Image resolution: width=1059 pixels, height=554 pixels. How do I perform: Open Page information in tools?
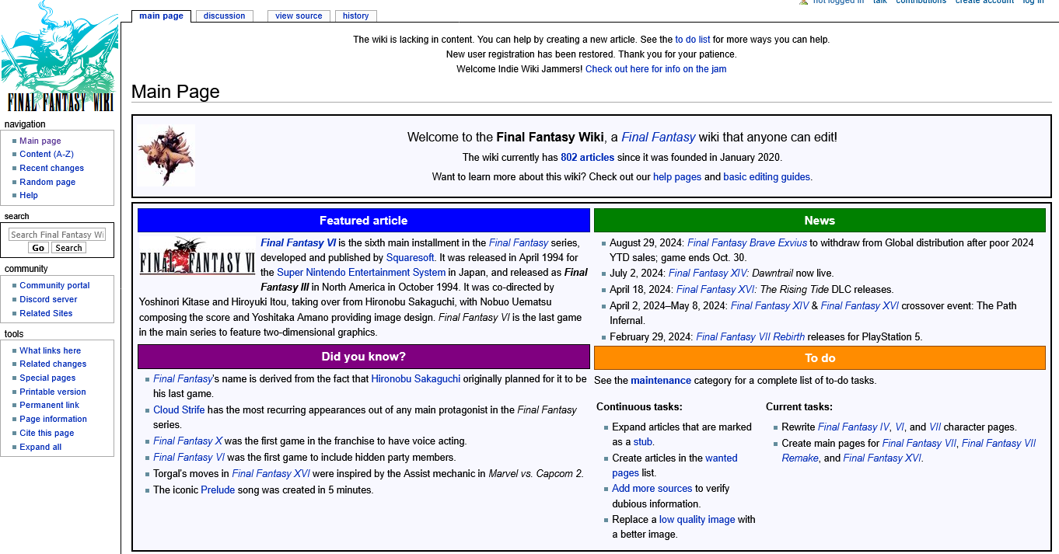(x=53, y=419)
